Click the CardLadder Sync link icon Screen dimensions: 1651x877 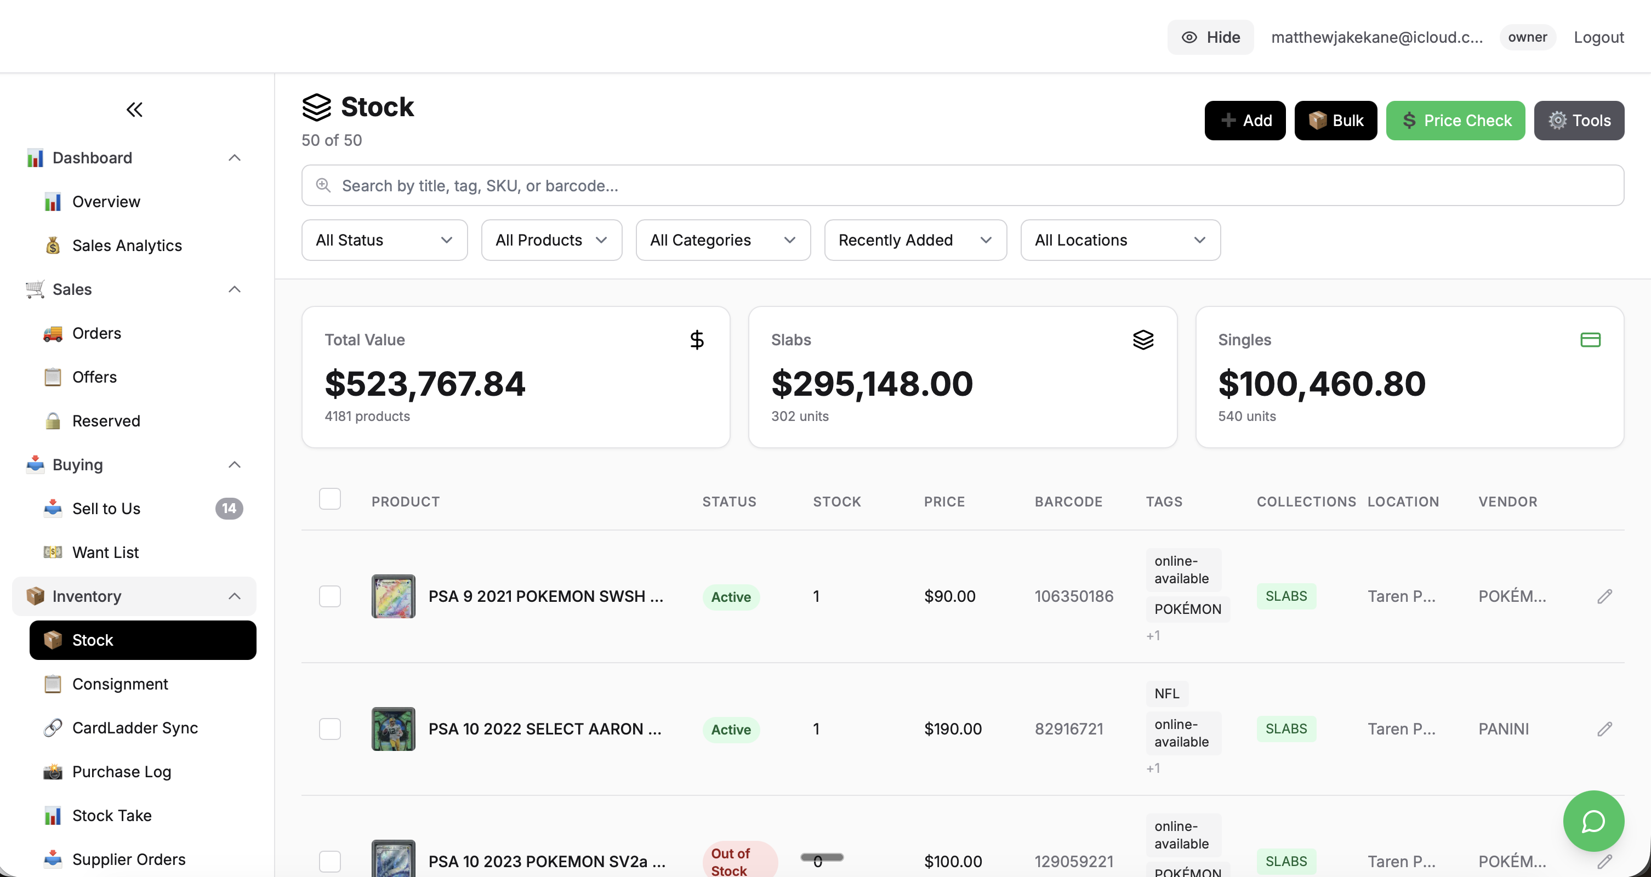52,727
